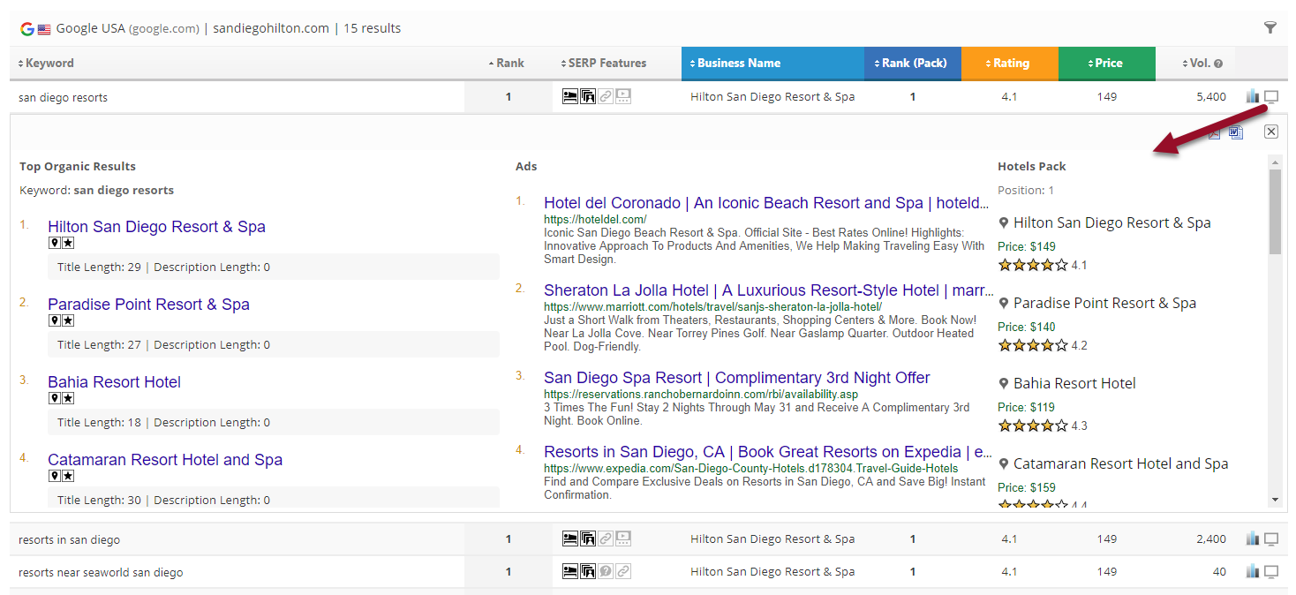Open the filter funnel icon
1296x595 pixels.
tap(1270, 27)
